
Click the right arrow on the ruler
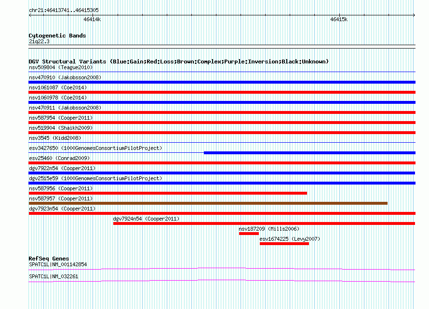[x=414, y=15]
